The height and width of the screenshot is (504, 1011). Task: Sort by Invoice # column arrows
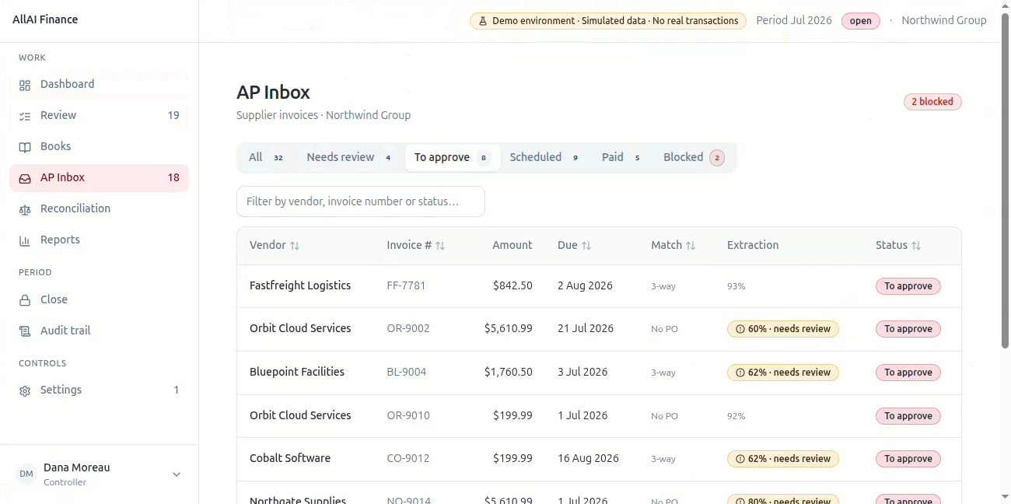(440, 246)
